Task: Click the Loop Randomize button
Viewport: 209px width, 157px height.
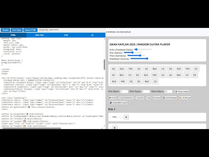Action: [126, 98]
